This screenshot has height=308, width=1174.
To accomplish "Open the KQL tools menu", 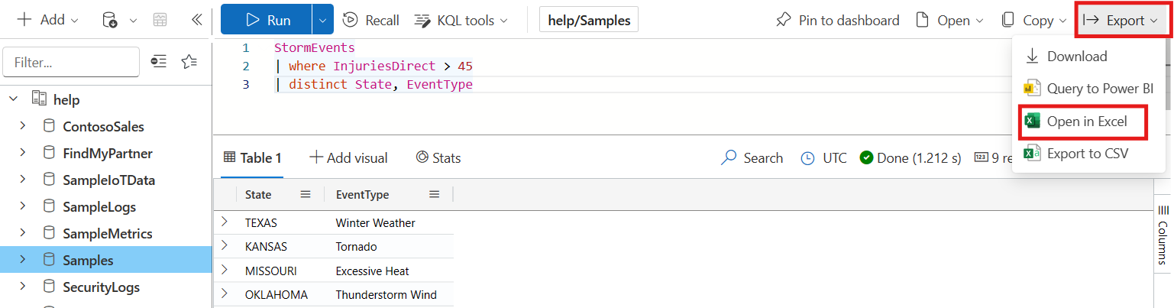I will [x=461, y=21].
